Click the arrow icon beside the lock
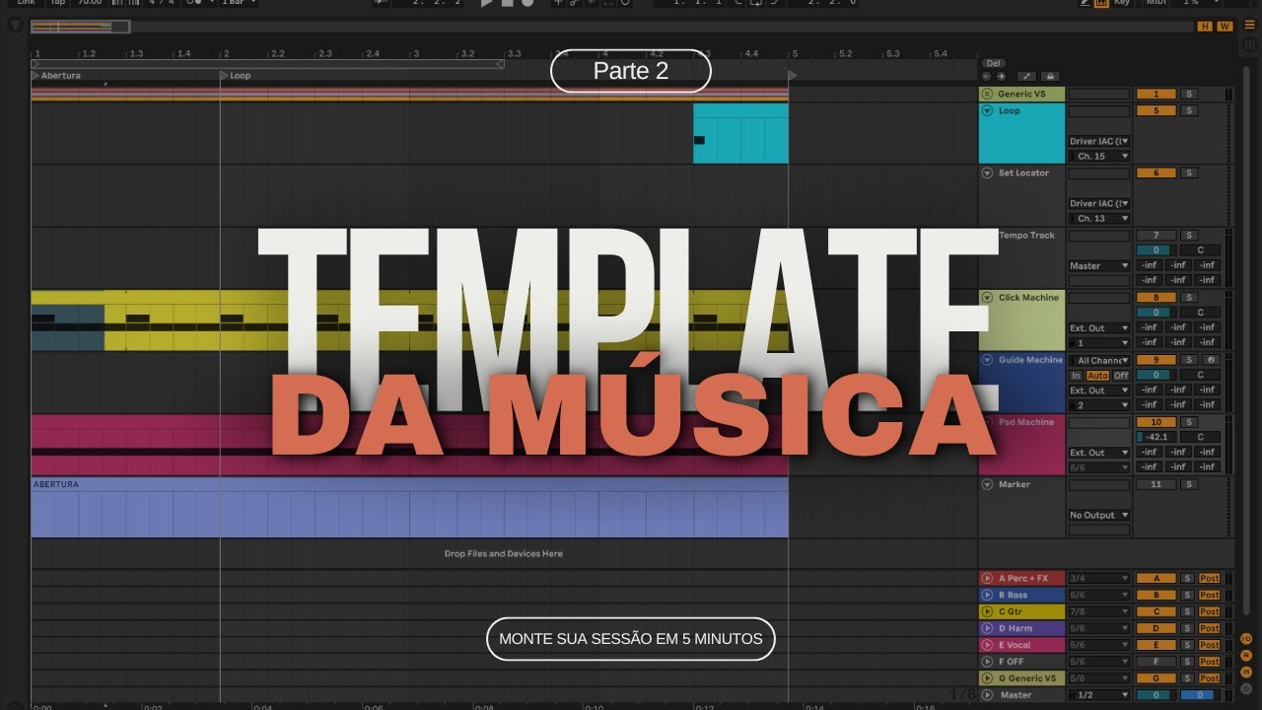This screenshot has height=710, width=1262. click(x=1026, y=76)
